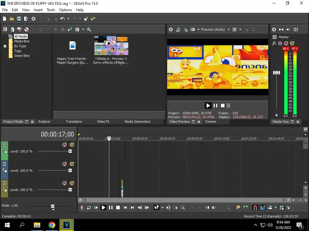This screenshot has width=309, height=231.
Task: Toggle preview on external monitor
Action: pyautogui.click(x=178, y=29)
